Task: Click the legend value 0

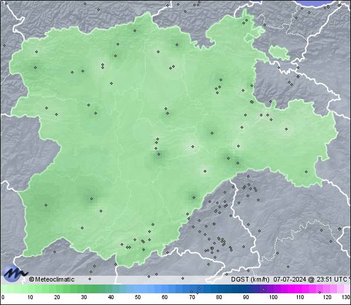Action: (2, 297)
